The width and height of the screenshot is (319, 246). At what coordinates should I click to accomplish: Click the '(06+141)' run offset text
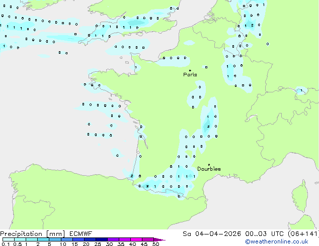coord(303,234)
